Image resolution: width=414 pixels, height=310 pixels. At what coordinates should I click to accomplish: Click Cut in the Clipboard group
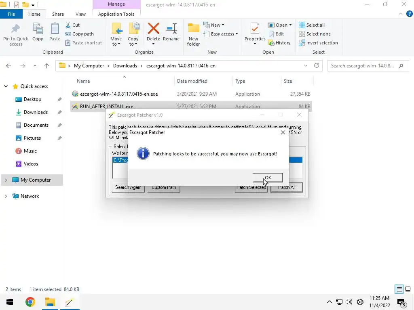[73, 25]
